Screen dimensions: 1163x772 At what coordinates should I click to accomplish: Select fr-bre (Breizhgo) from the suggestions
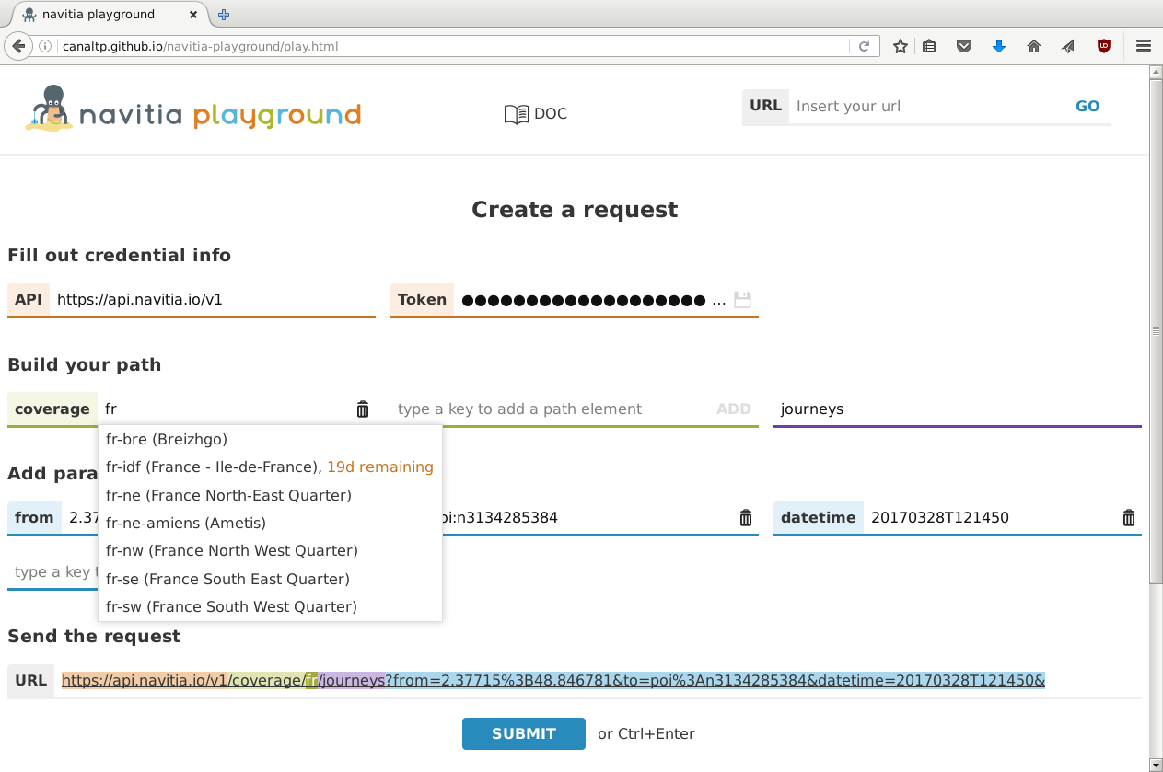coord(270,439)
